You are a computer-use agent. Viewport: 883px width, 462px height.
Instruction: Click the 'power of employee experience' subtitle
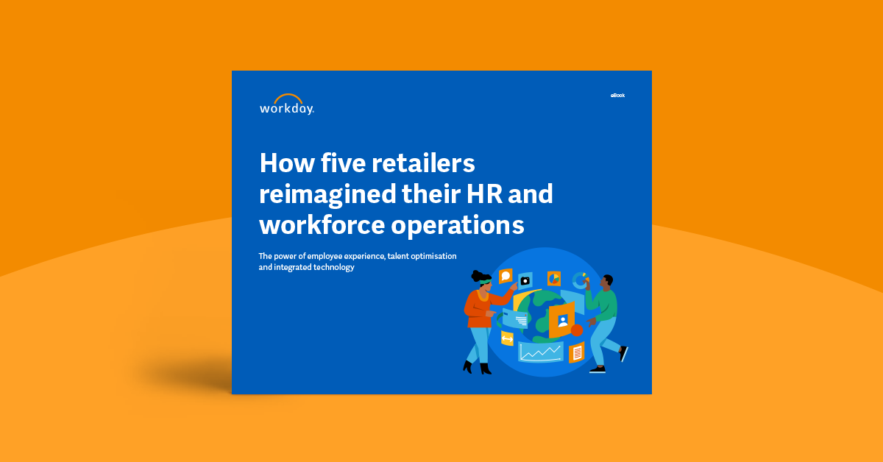pos(358,256)
